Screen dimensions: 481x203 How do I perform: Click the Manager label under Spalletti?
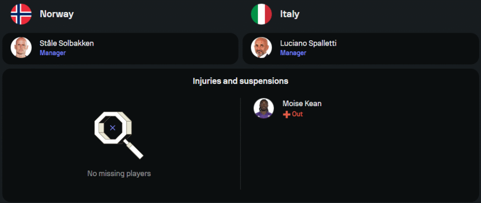tap(293, 53)
